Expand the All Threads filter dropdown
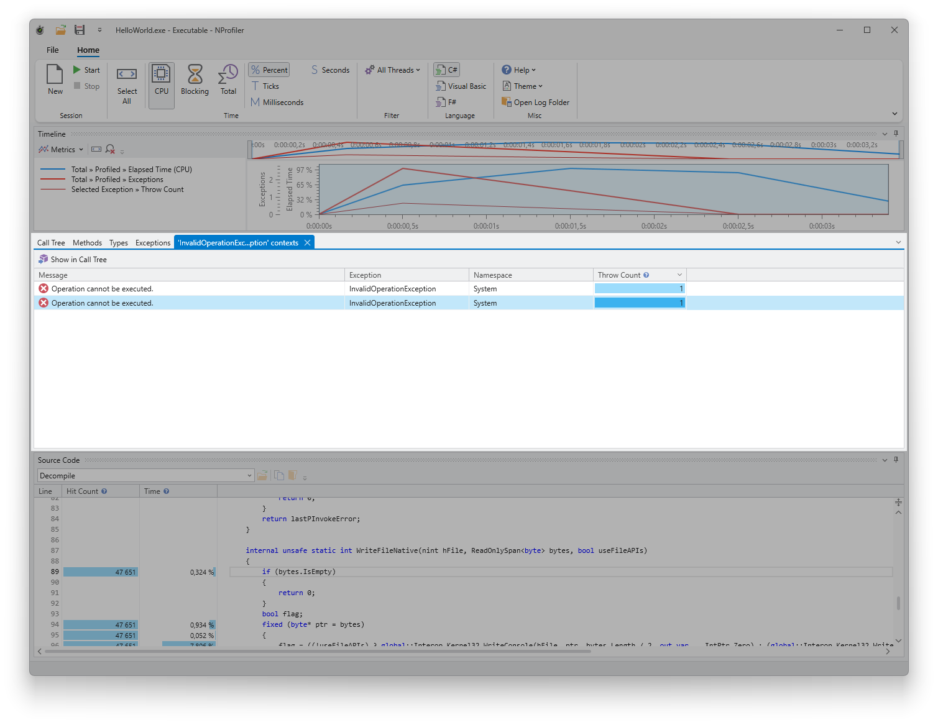The image size is (938, 725). 393,70
